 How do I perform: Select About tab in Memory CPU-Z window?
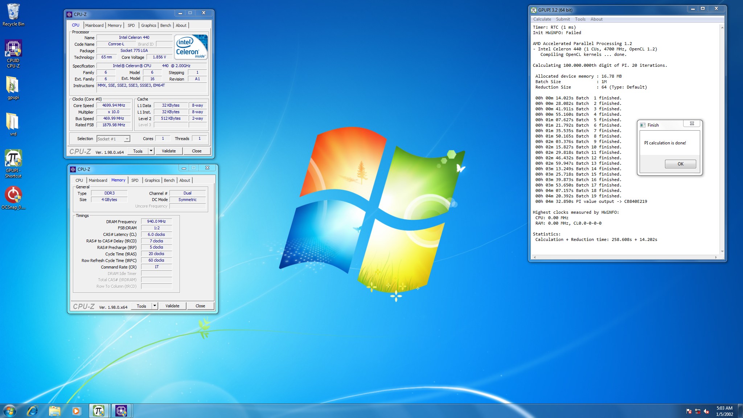click(x=185, y=180)
